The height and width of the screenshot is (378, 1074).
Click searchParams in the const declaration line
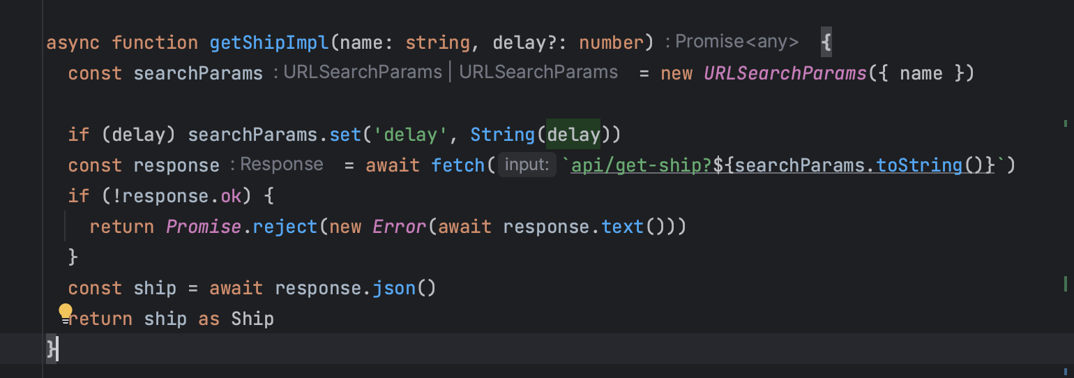tap(198, 73)
